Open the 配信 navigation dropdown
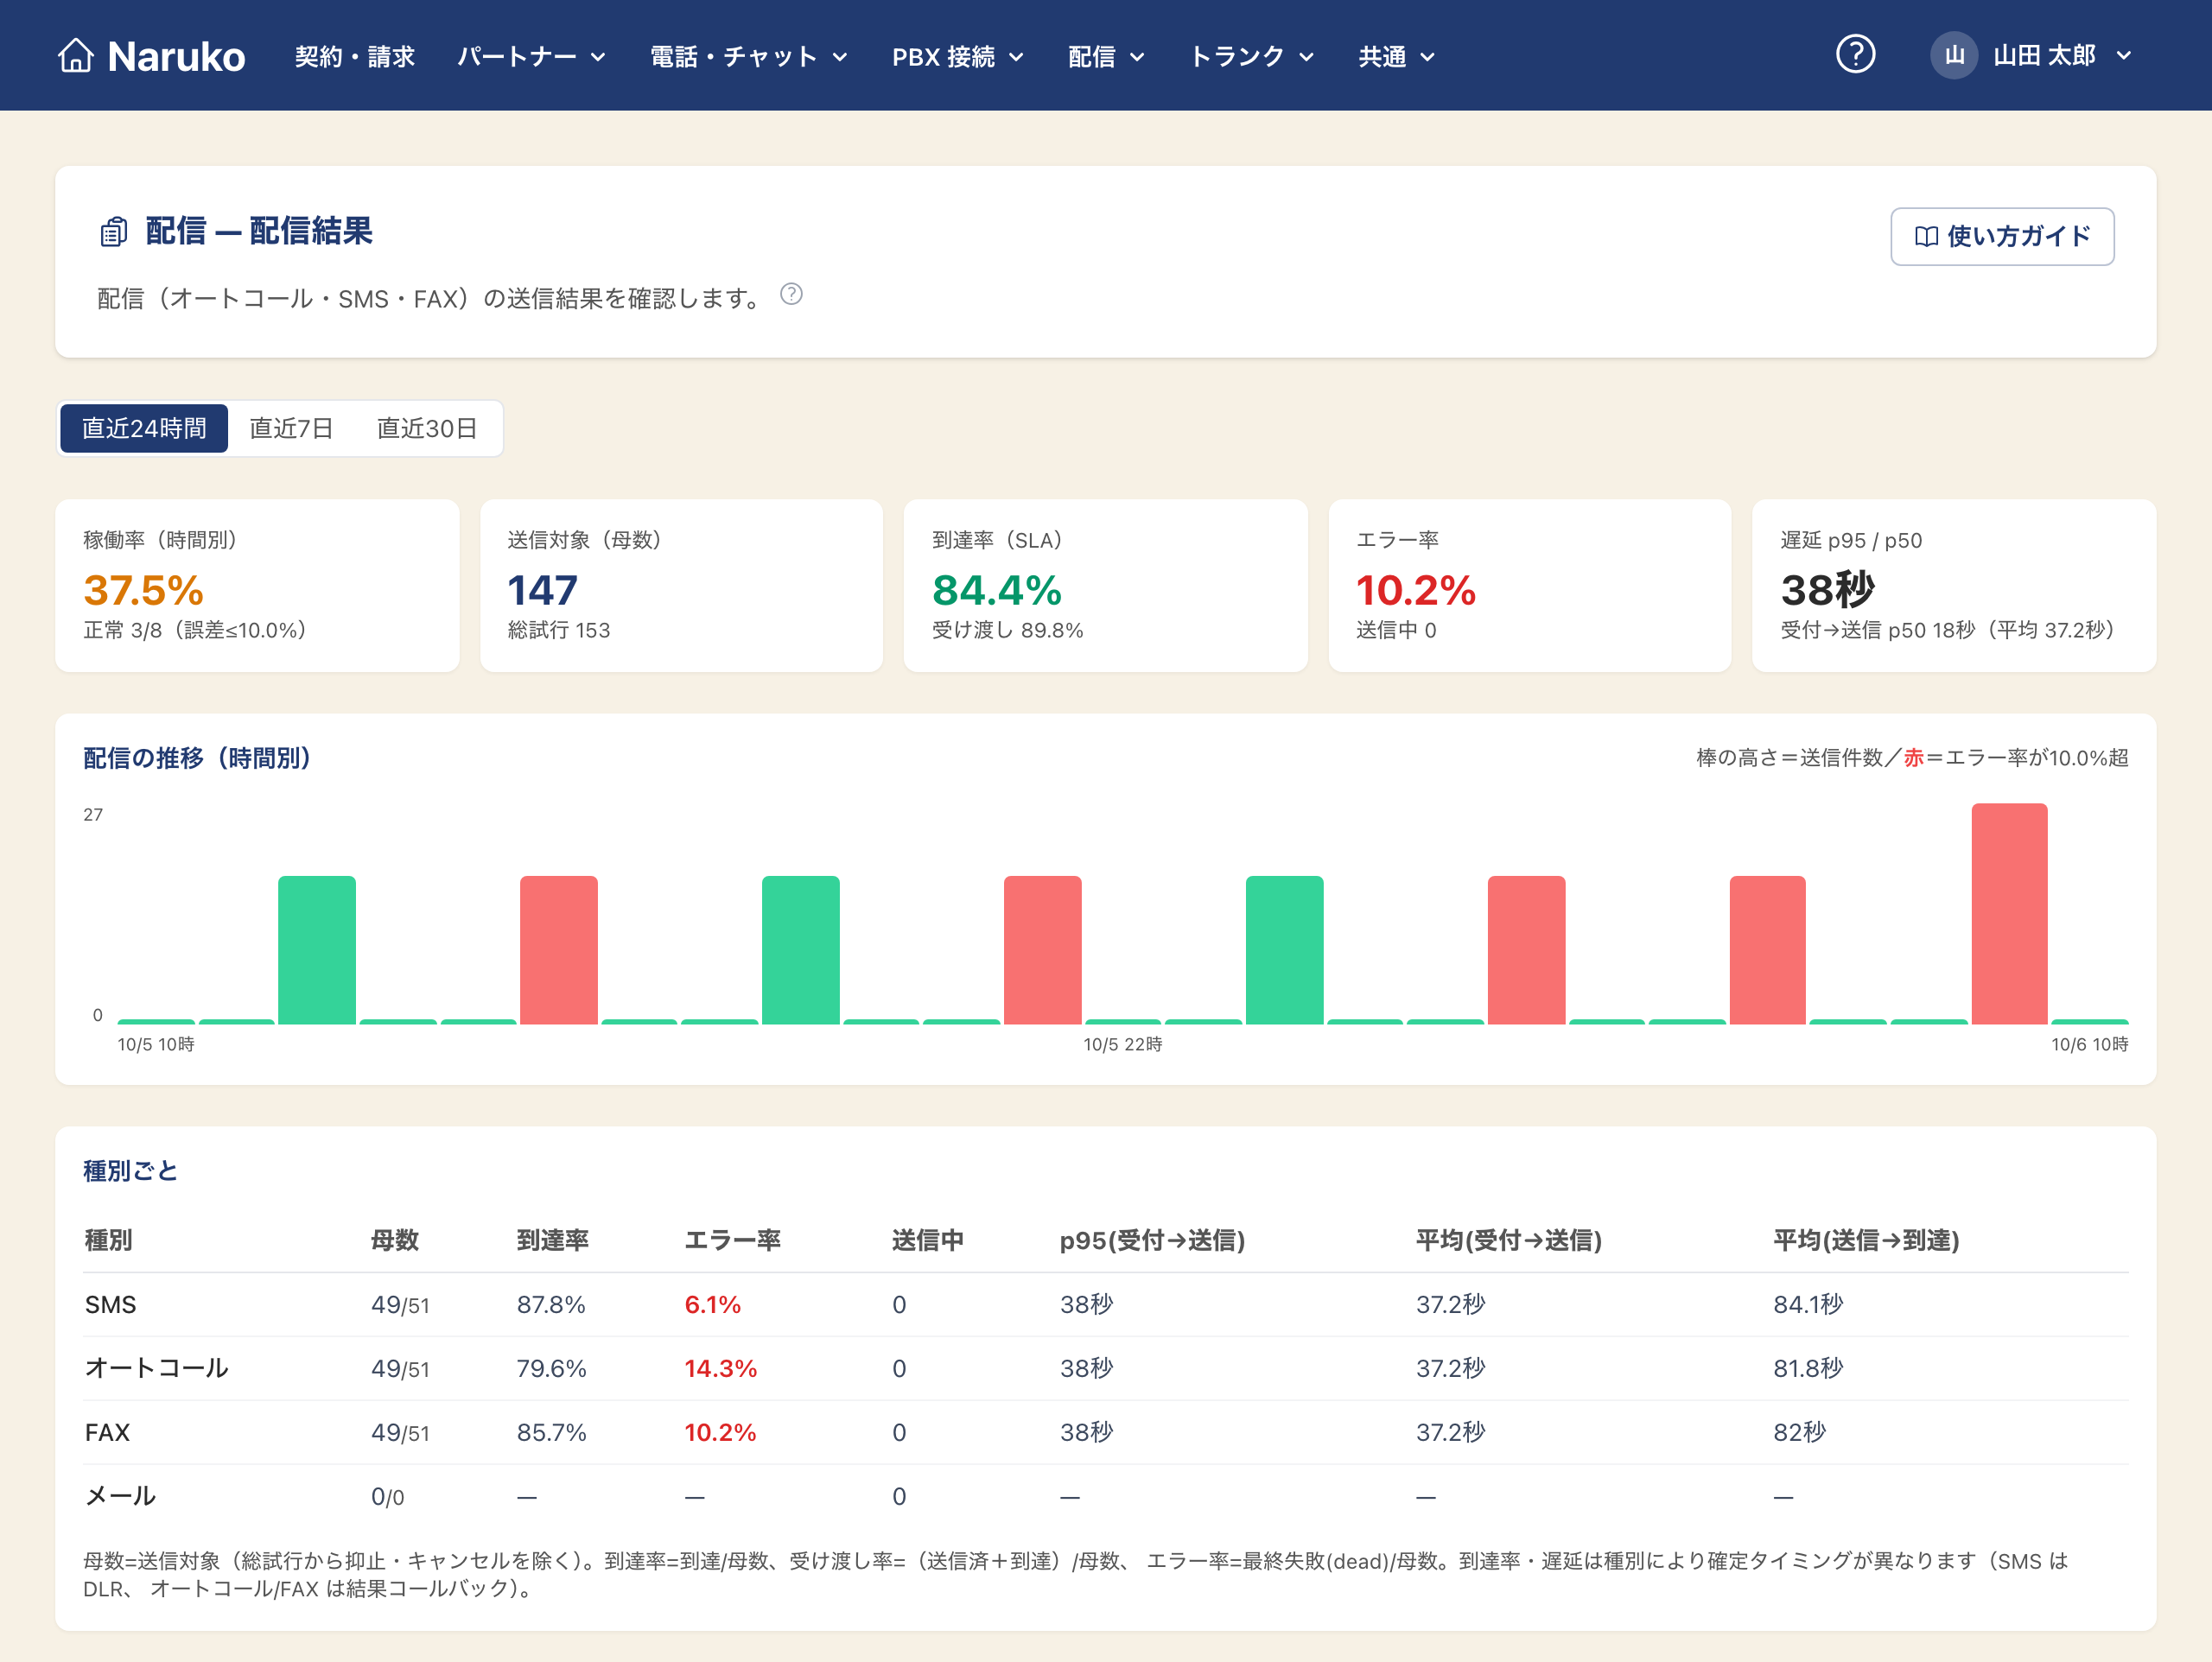 (1106, 56)
